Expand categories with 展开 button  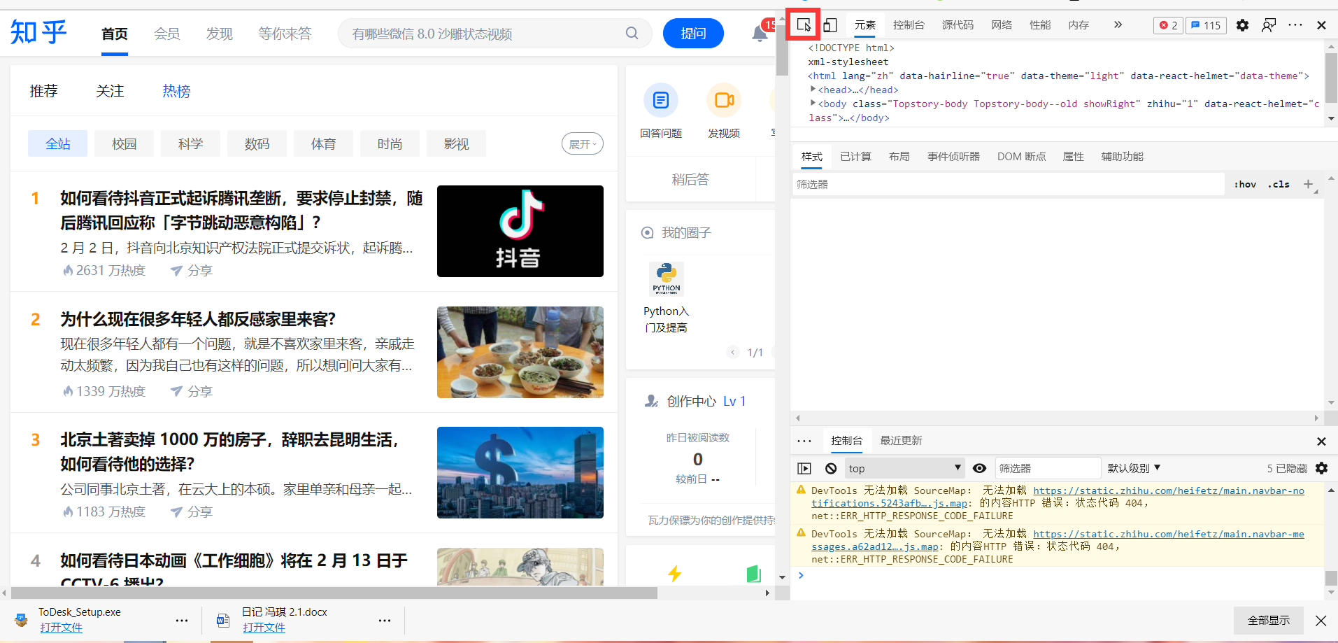pos(582,144)
